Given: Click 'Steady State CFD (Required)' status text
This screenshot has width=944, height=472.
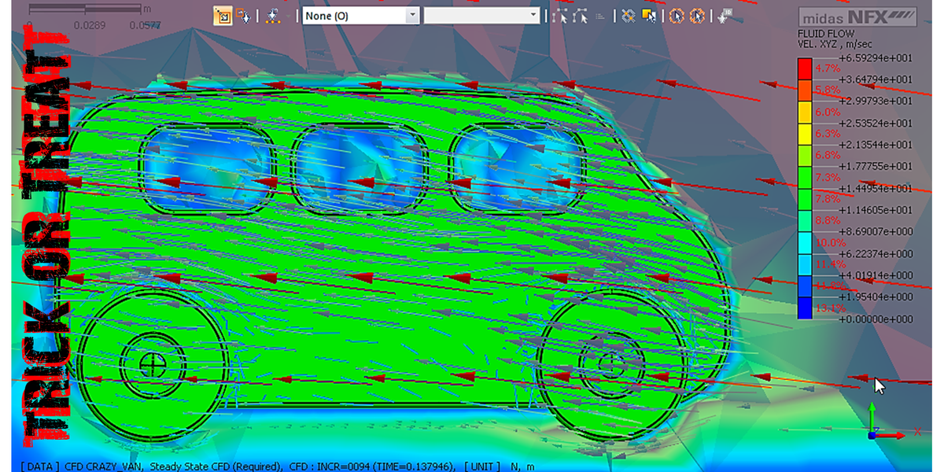Looking at the screenshot, I should 215,466.
